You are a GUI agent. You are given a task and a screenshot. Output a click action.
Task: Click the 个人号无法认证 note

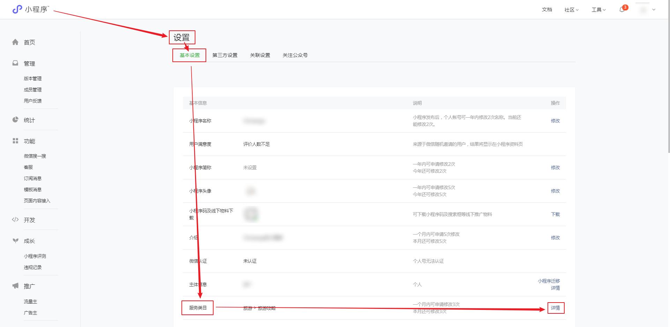pos(428,261)
